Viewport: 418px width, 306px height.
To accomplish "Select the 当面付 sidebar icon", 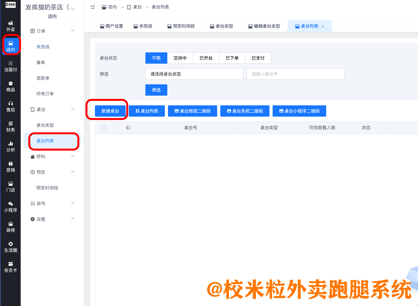I will click(11, 66).
